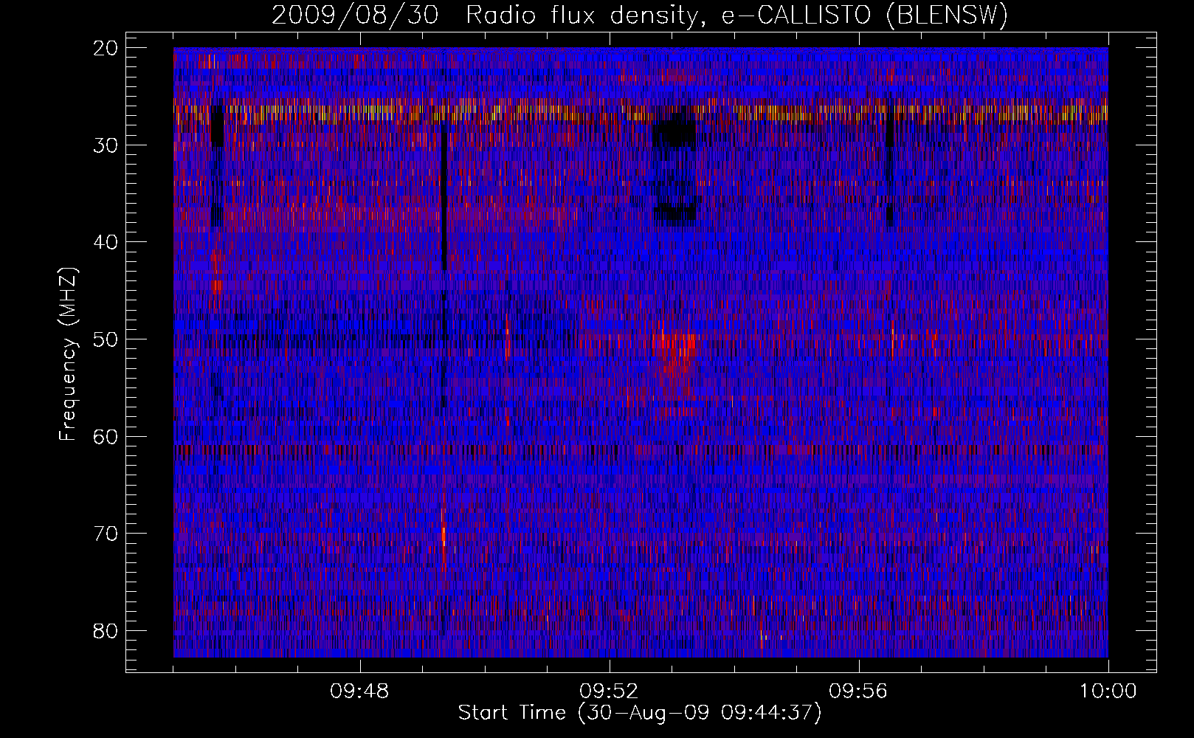Click the 40 frequency tick label
The height and width of the screenshot is (738, 1194).
[x=106, y=242]
